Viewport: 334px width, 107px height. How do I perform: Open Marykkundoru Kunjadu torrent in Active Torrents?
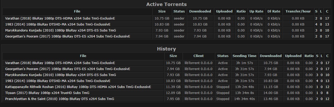[x=61, y=30]
